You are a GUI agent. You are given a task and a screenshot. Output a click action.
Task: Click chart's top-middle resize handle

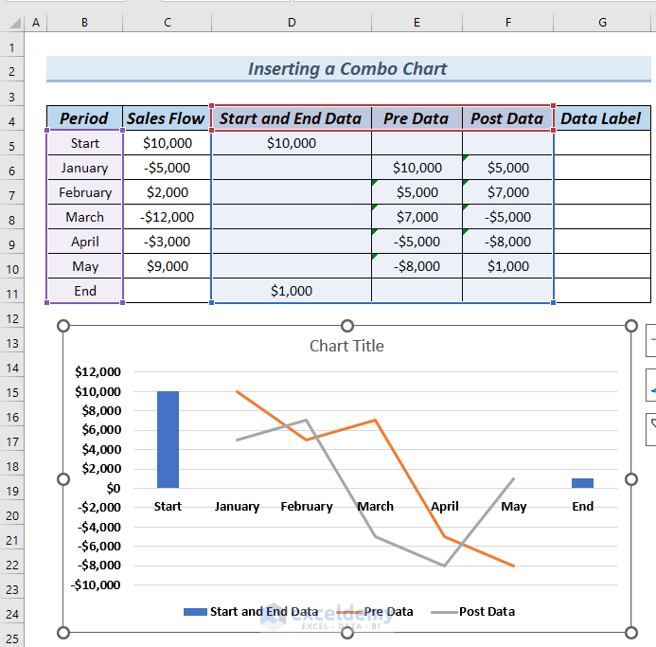pos(347,326)
